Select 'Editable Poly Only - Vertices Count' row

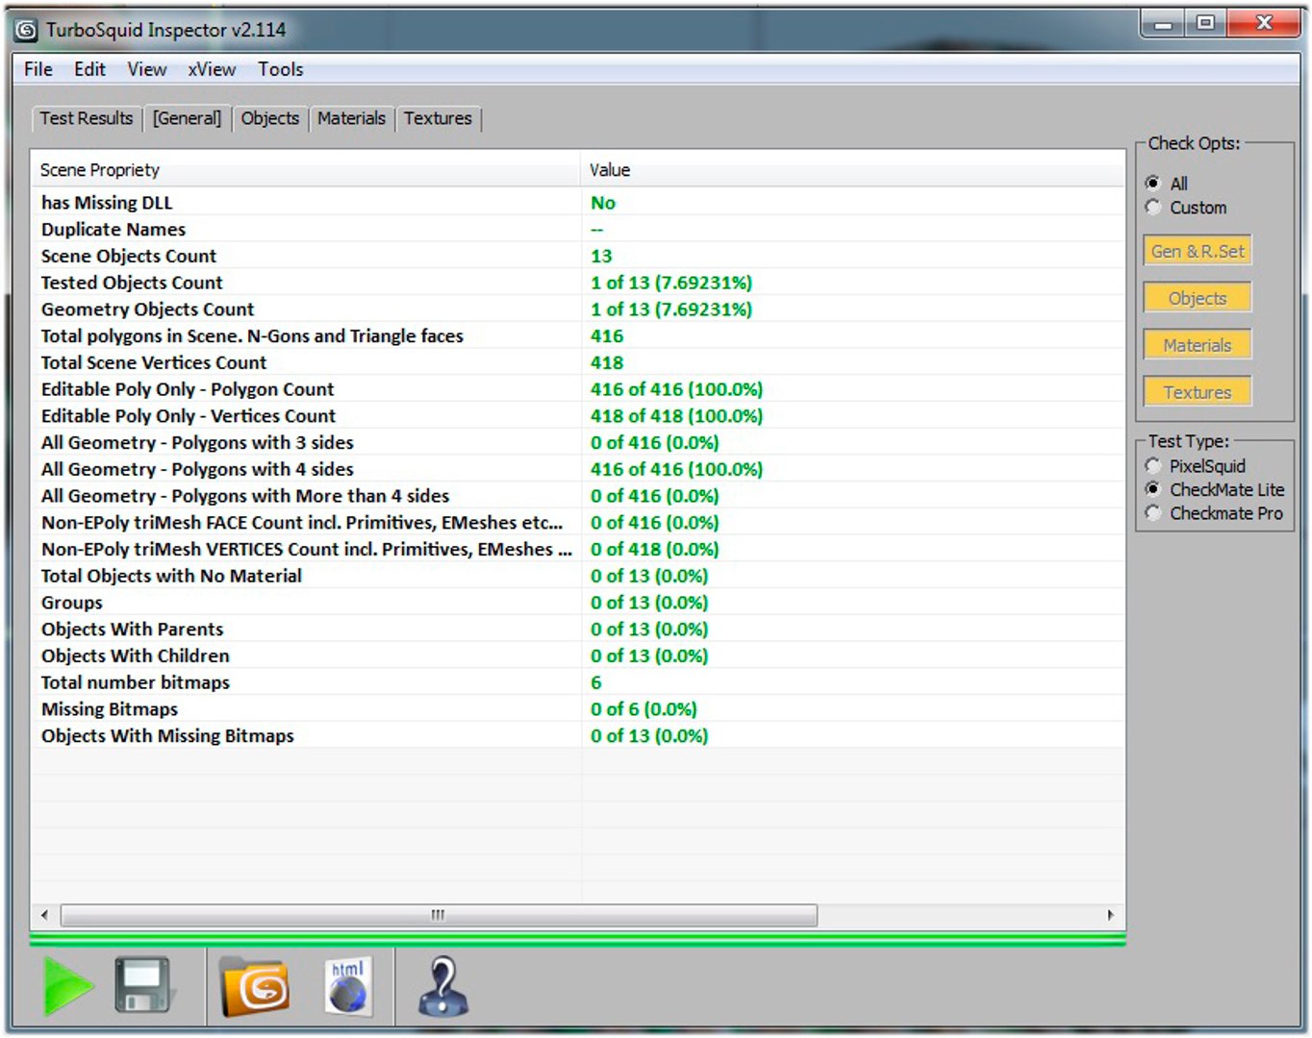click(x=578, y=416)
